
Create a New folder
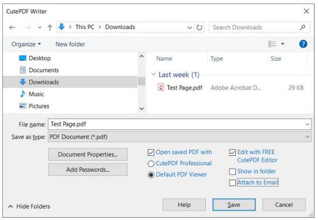(70, 44)
